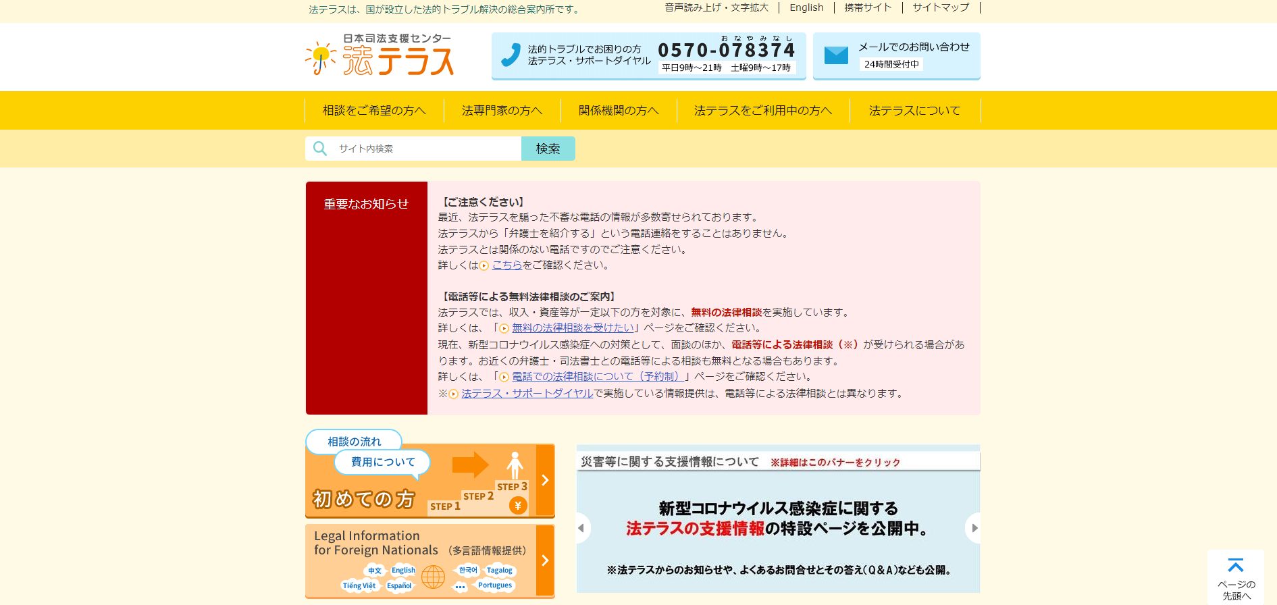Click the blue envelope mail icon
This screenshot has height=605, width=1277.
[x=836, y=55]
